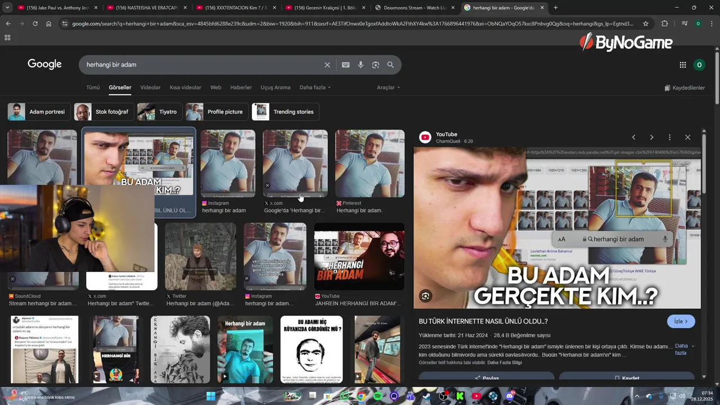Open the Chrome extensions puzzle icon

coord(665,24)
